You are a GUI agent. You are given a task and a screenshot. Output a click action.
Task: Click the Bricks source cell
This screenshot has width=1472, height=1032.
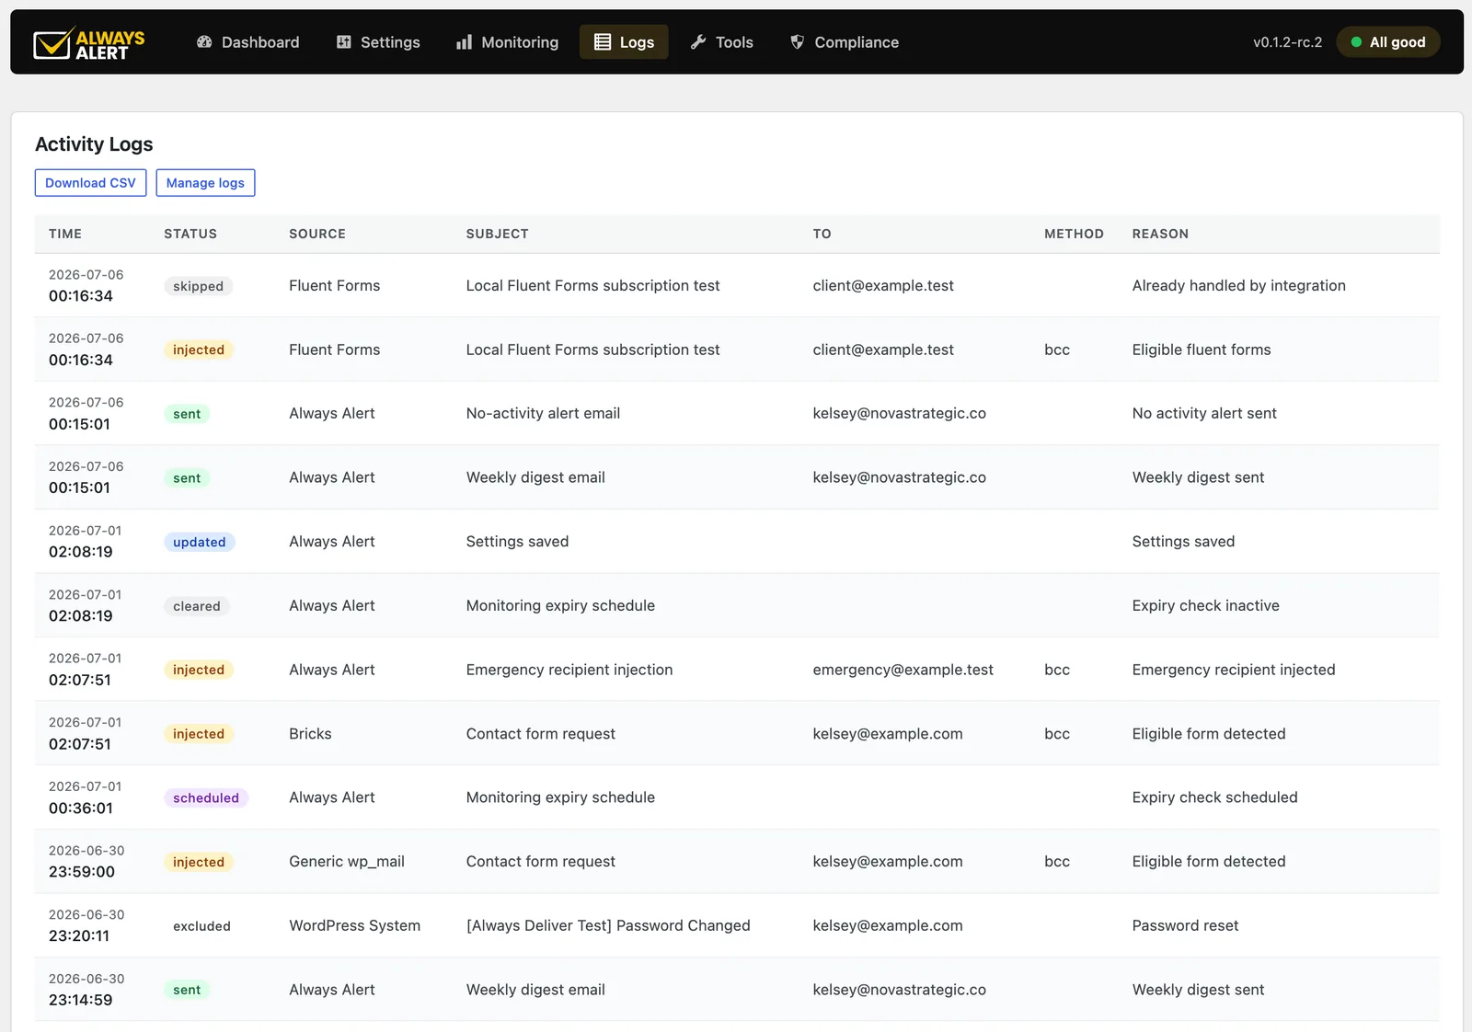(x=310, y=734)
